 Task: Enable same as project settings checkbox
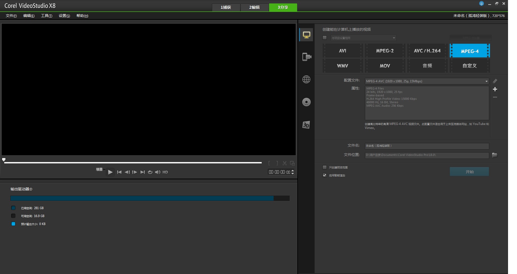click(325, 38)
